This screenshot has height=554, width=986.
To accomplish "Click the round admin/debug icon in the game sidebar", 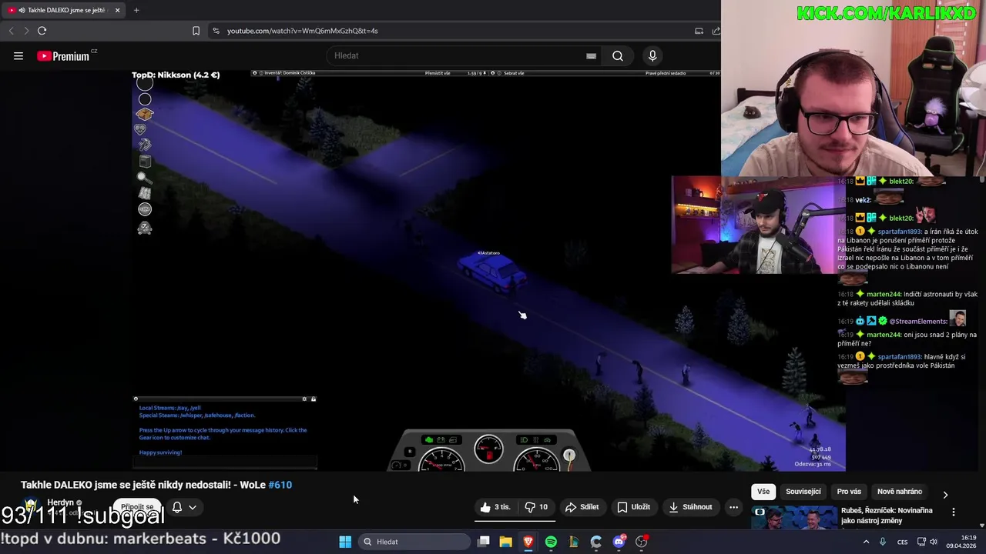I will click(x=145, y=209).
